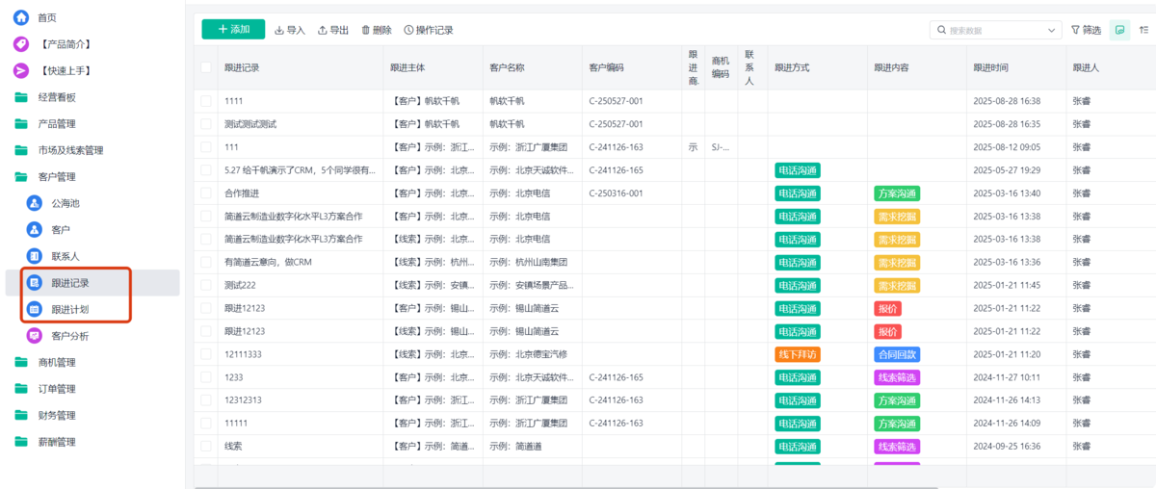Click the time 2024-11-27 10:11
This screenshot has width=1156, height=489.
(1006, 377)
